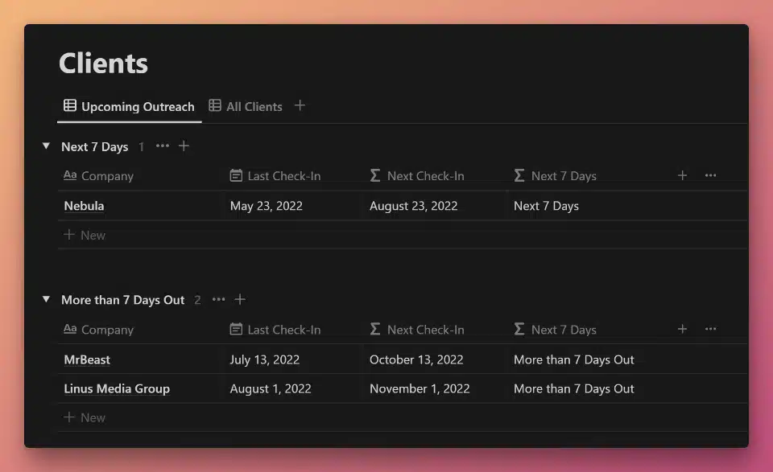Open the MrBeast client page
The height and width of the screenshot is (472, 773).
click(x=87, y=359)
